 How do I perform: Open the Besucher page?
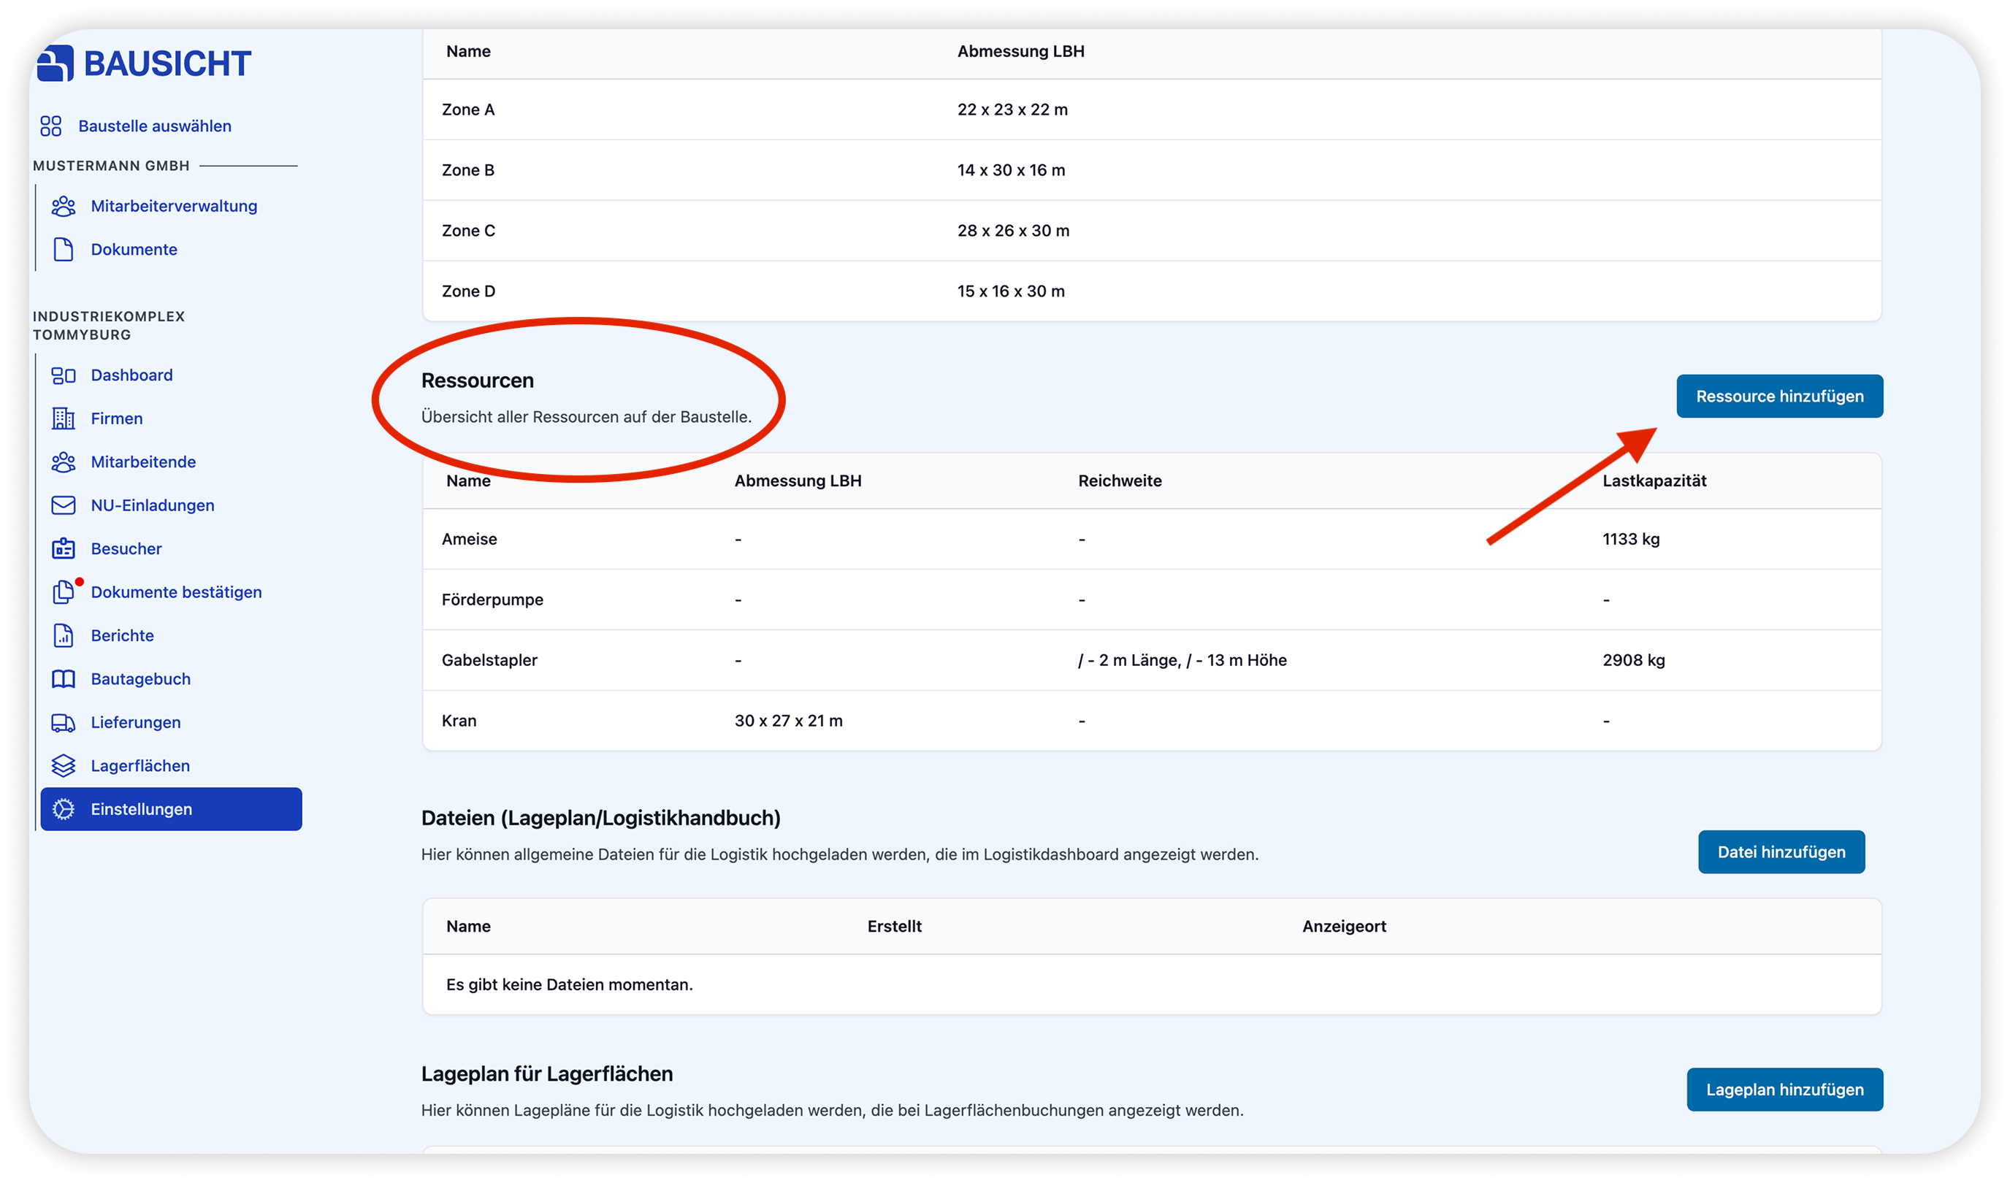126,549
